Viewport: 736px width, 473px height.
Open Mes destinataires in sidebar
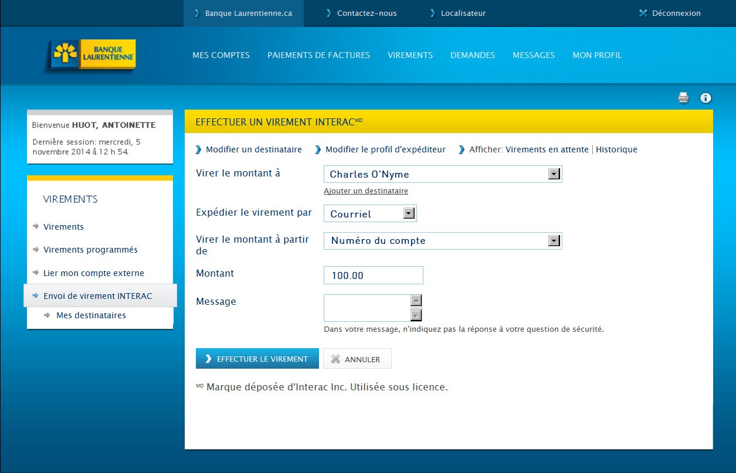click(91, 315)
